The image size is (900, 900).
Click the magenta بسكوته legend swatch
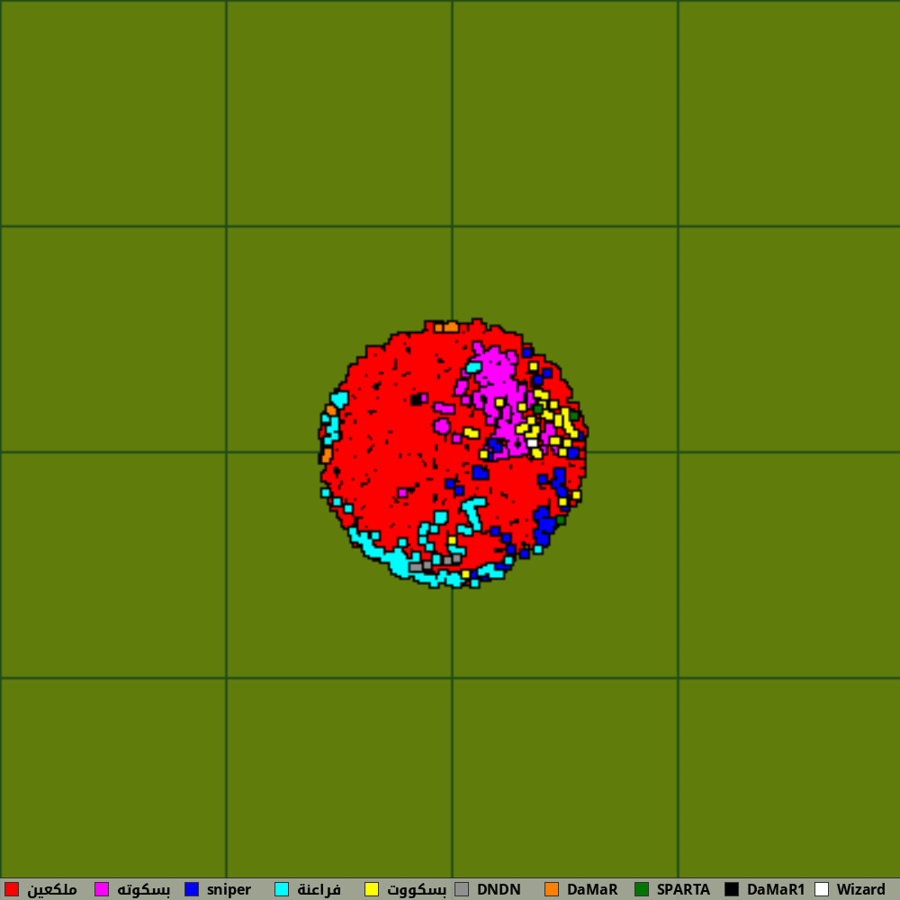pyautogui.click(x=102, y=889)
